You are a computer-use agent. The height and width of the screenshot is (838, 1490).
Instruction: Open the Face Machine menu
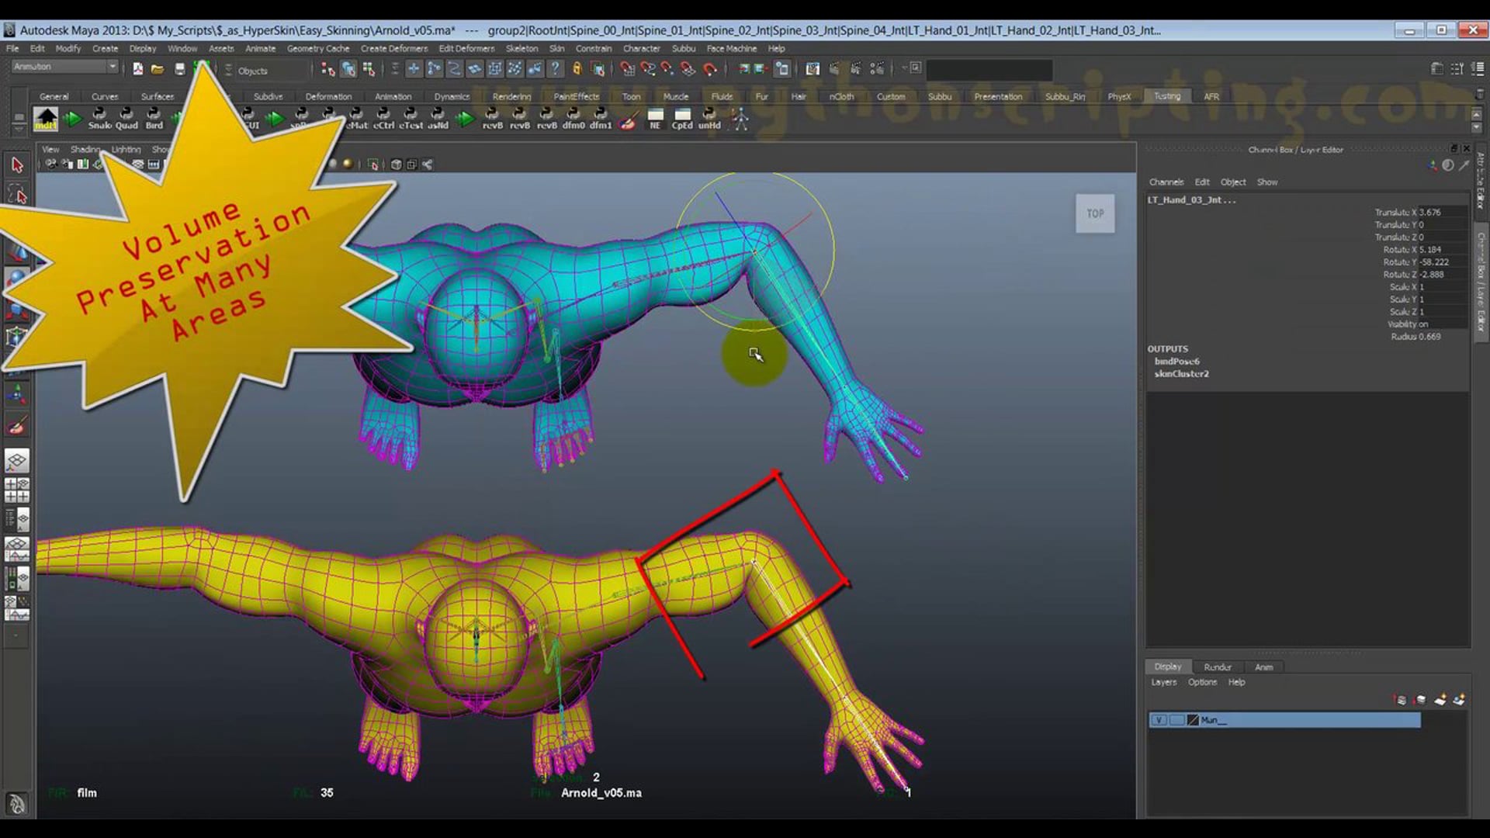point(731,48)
